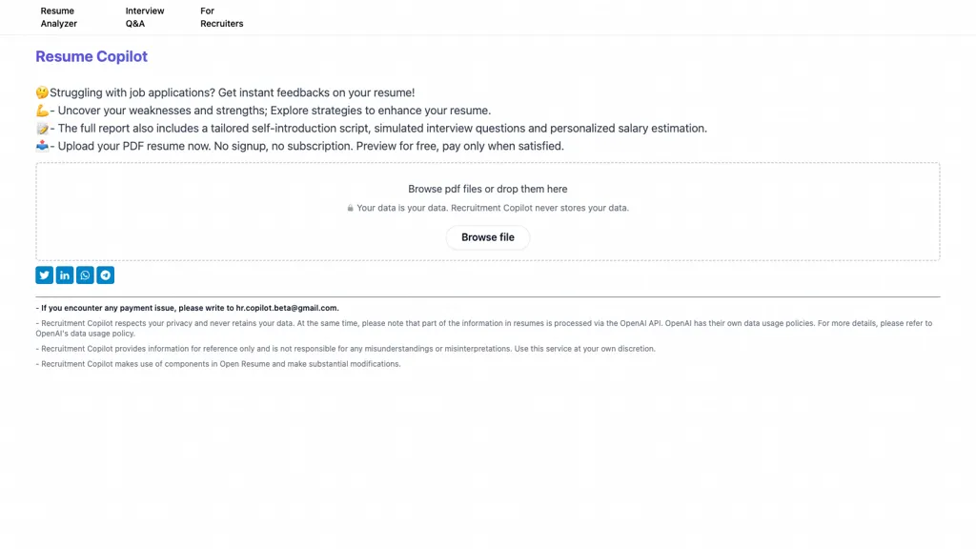This screenshot has width=976, height=549.
Task: Click the inbox emoji beside 'Upload your PDF'
Action: (42, 146)
